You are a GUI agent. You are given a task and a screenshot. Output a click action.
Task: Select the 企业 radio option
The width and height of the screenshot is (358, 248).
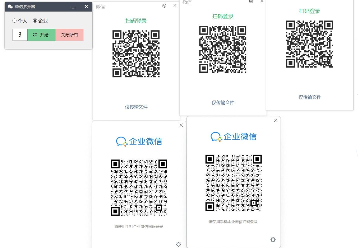[40, 21]
